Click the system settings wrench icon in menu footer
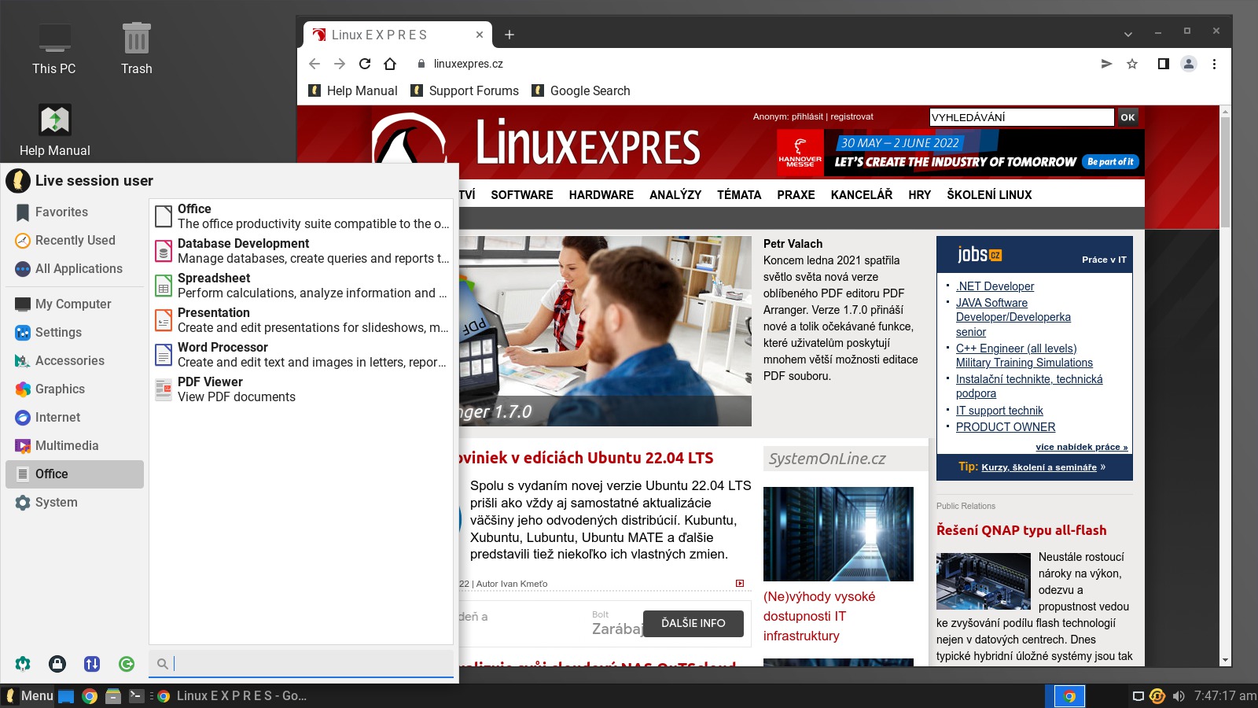1258x708 pixels. pos(23,664)
